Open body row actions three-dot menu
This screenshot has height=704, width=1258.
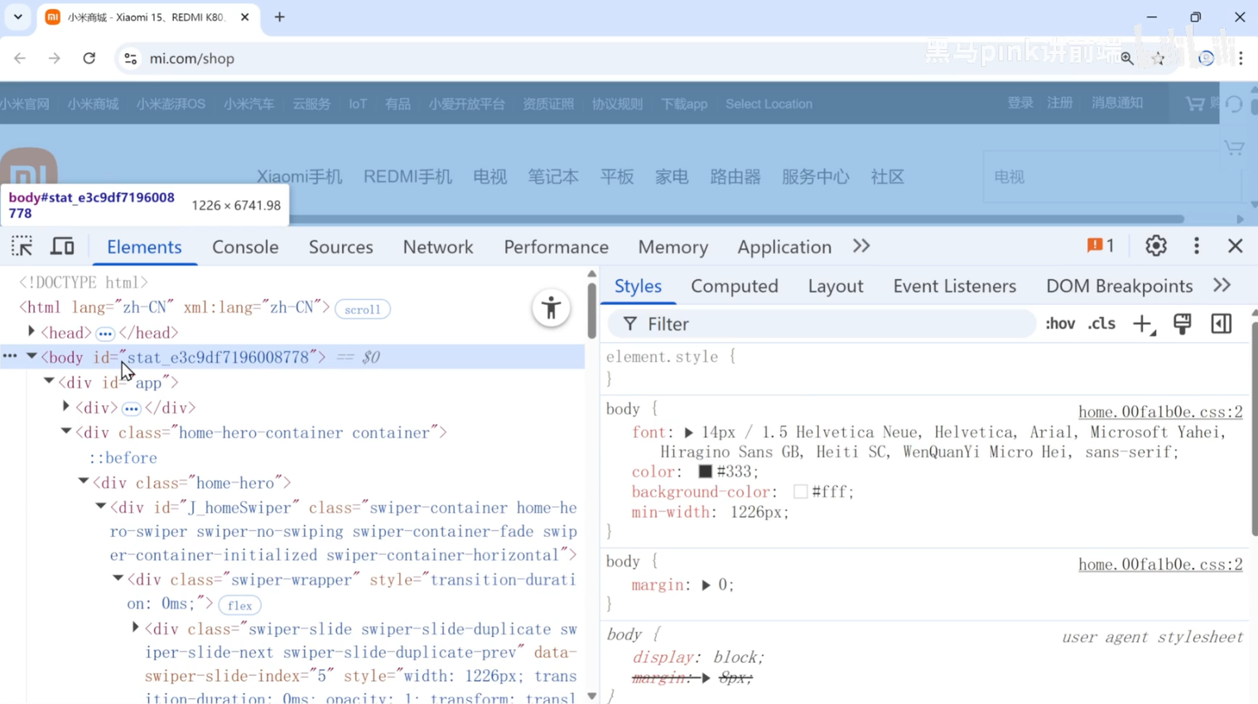point(9,356)
